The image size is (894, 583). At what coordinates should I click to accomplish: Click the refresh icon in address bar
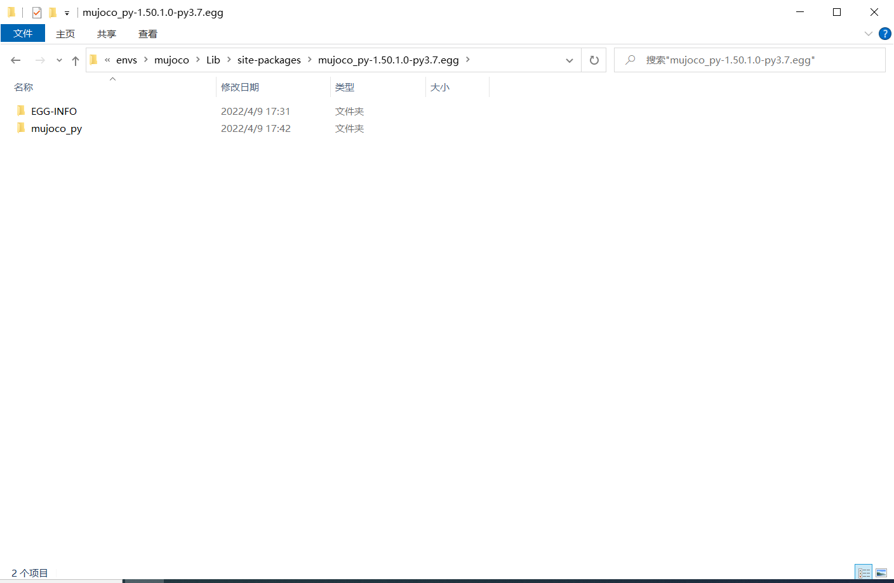click(594, 60)
